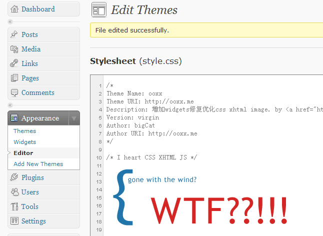Open the Tools menu
323x236 pixels.
pyautogui.click(x=30, y=206)
